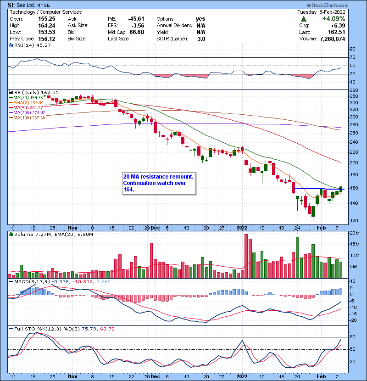This screenshot has height=381, width=367.
Task: Click the Open value 155.25
Action: point(47,19)
